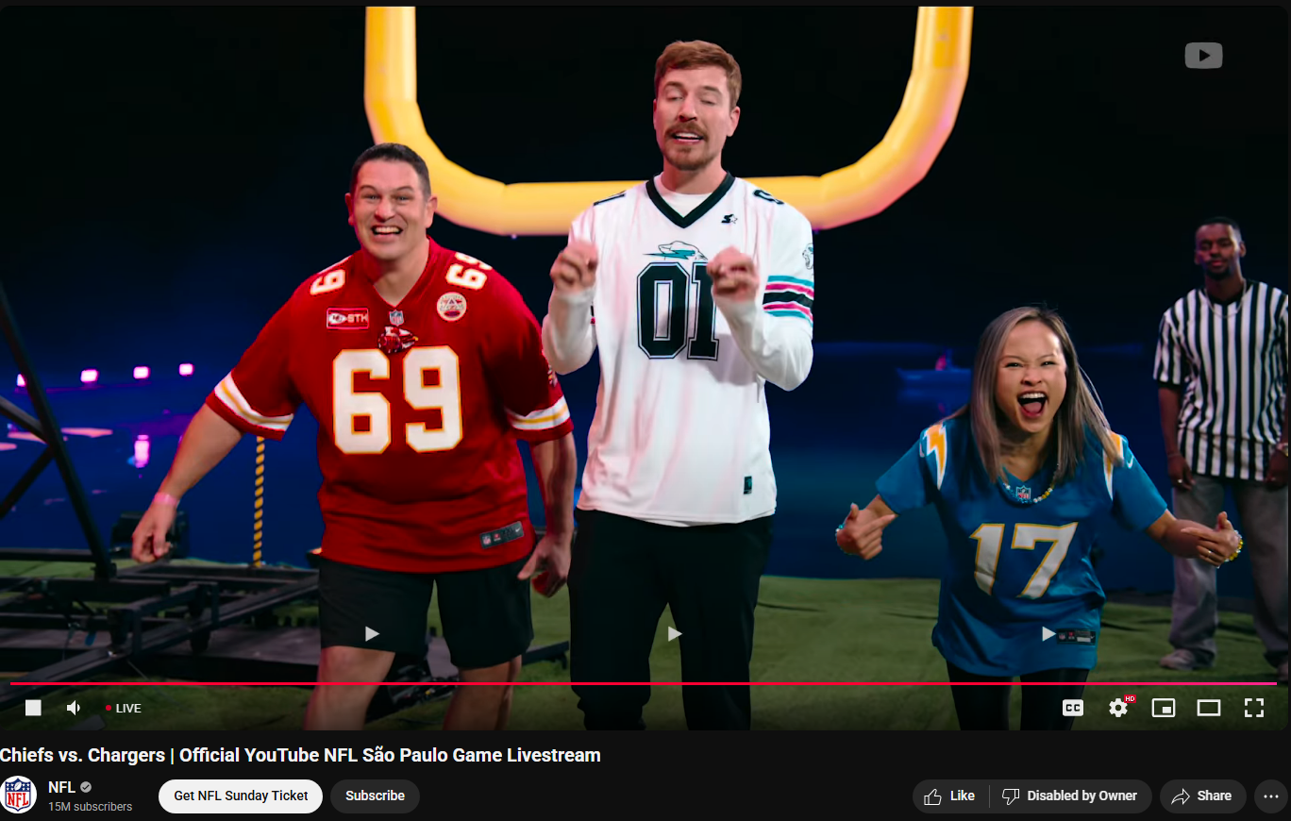1291x821 pixels.
Task: Click the "15M subscribers" text
Action: [91, 807]
